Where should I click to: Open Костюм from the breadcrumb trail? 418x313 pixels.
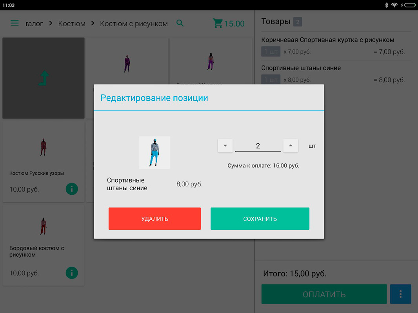72,24
